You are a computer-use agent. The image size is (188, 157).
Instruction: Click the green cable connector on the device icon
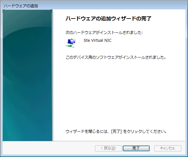(x=70, y=46)
